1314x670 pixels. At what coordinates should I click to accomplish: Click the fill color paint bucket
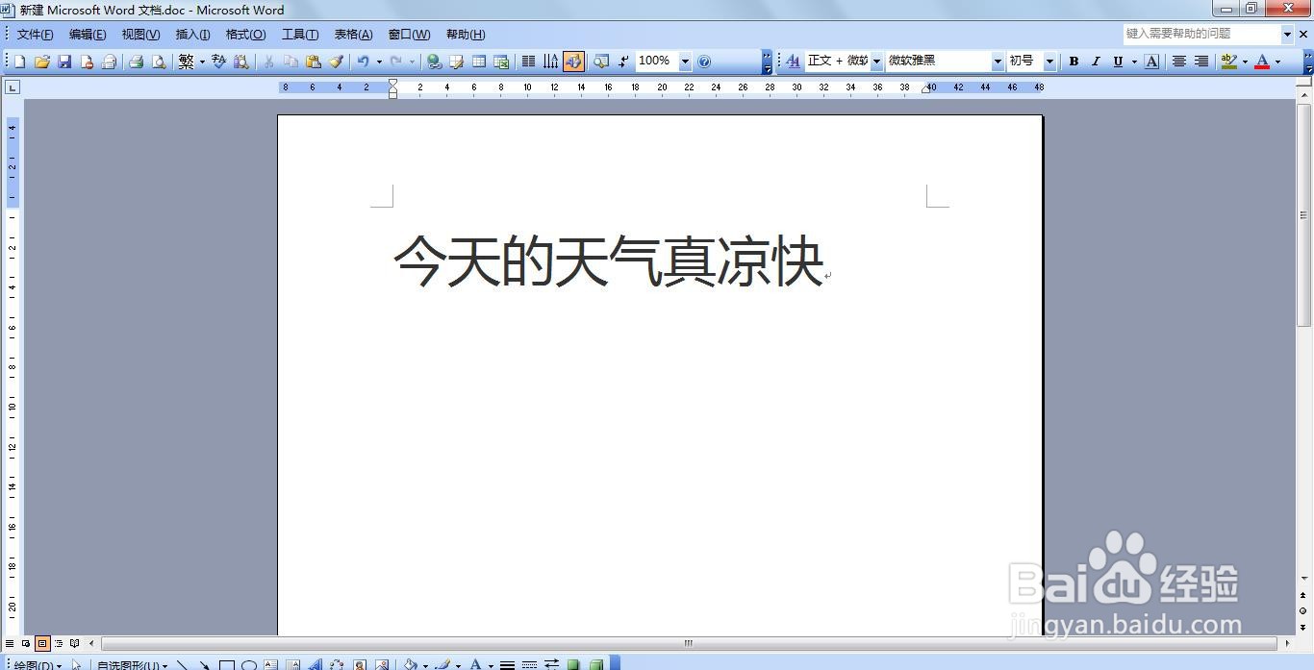pos(411,664)
